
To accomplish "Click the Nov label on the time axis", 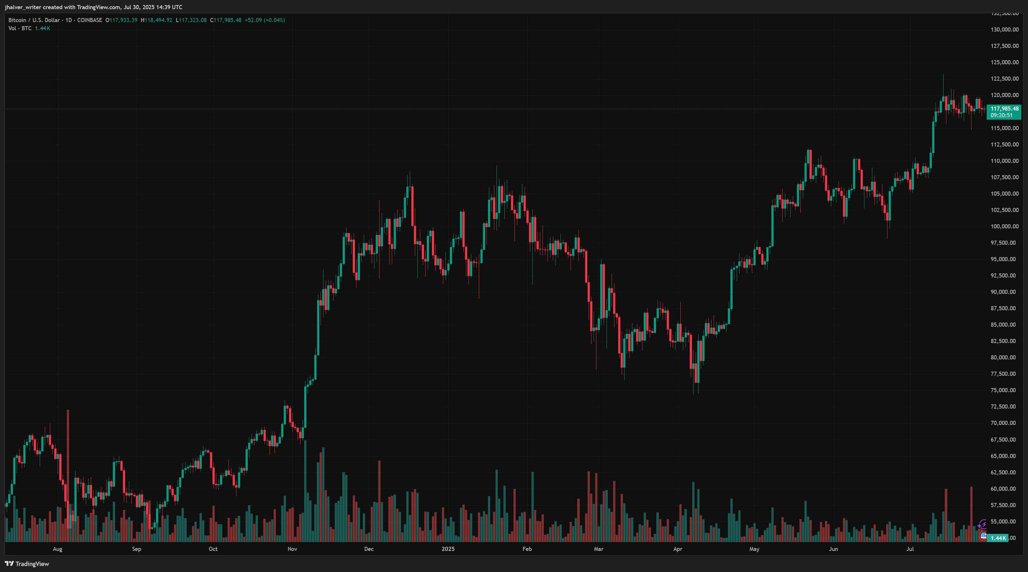I will 292,549.
